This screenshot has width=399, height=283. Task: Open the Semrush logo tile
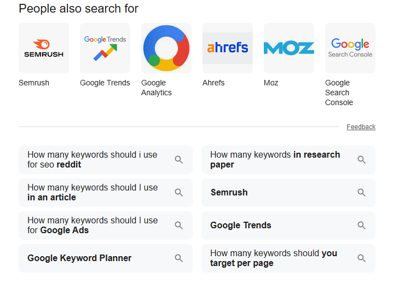(44, 48)
